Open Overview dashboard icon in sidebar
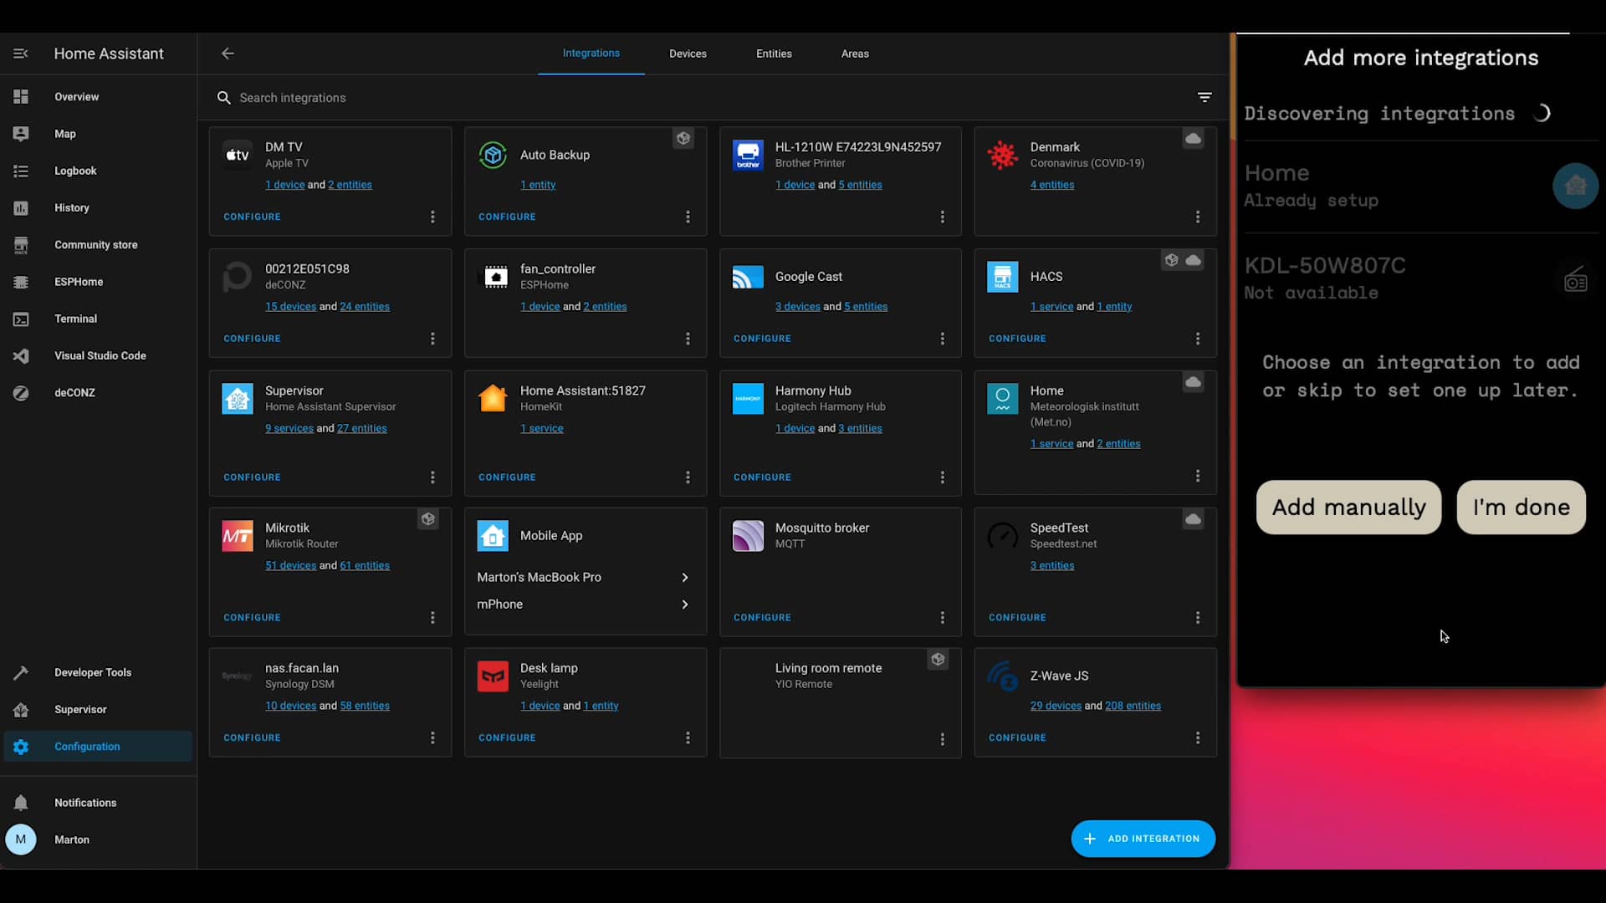The height and width of the screenshot is (903, 1606). 21,97
